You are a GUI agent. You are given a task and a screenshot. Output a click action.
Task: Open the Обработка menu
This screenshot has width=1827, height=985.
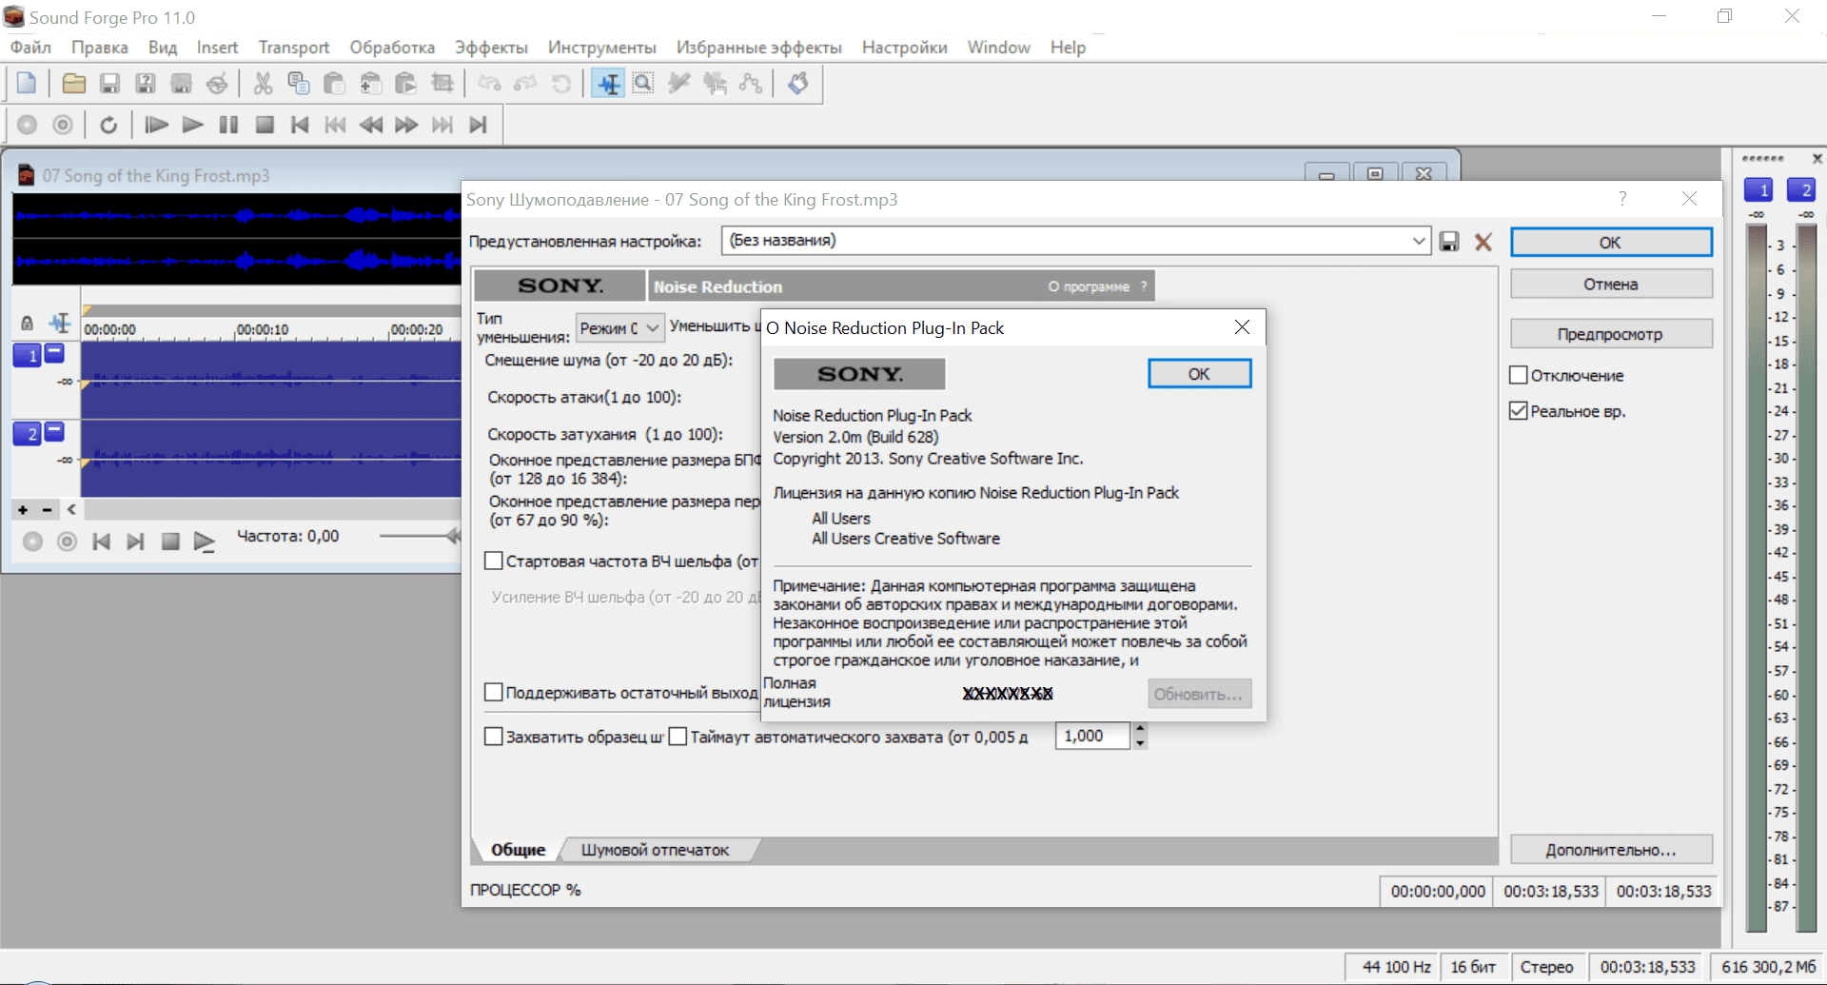click(392, 48)
